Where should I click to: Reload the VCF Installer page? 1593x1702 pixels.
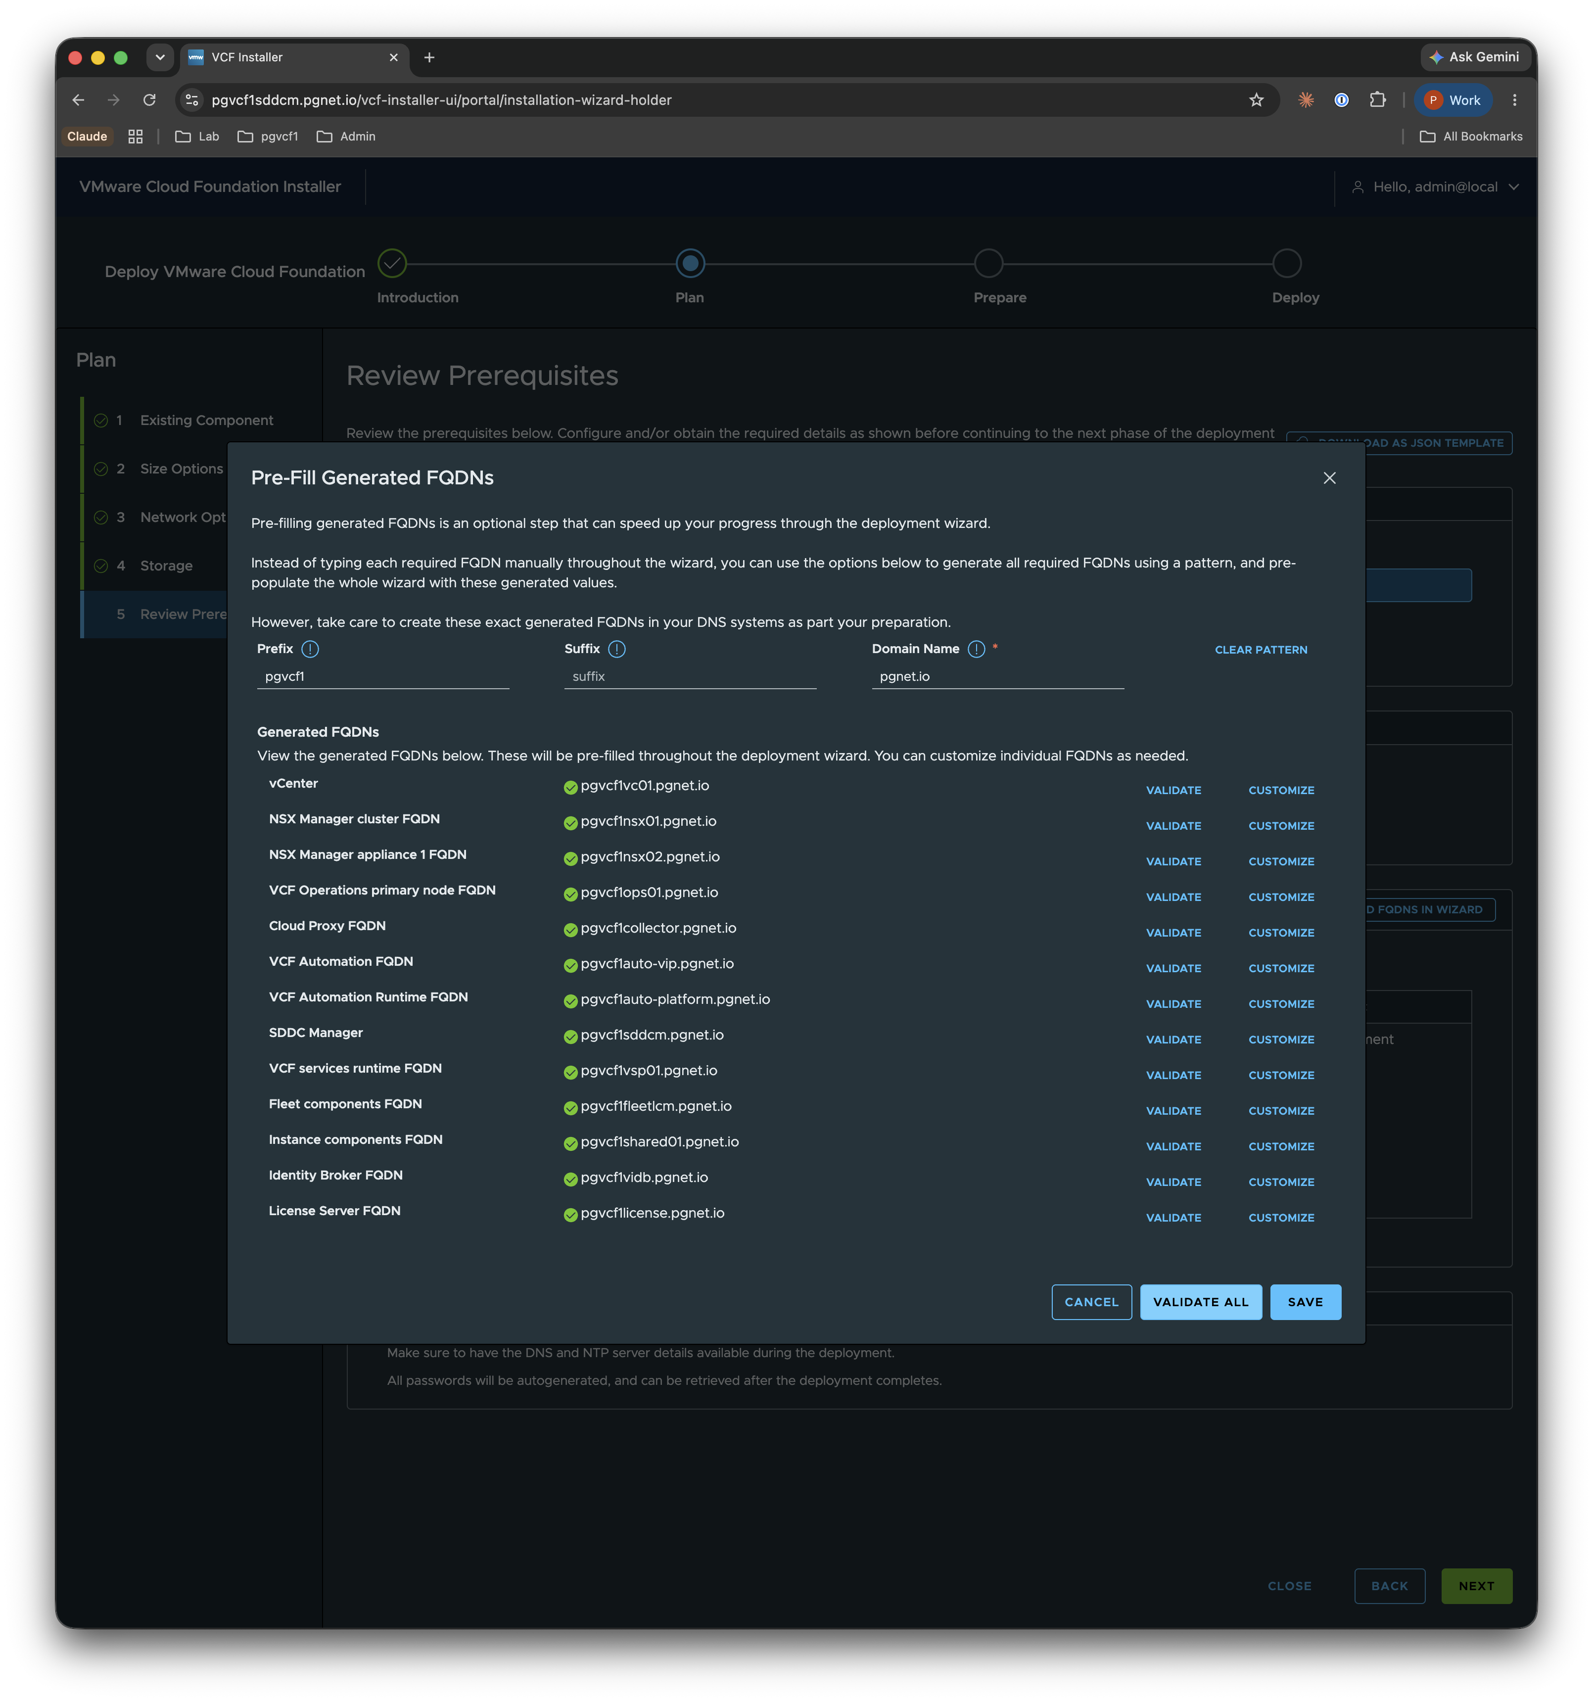[x=149, y=100]
